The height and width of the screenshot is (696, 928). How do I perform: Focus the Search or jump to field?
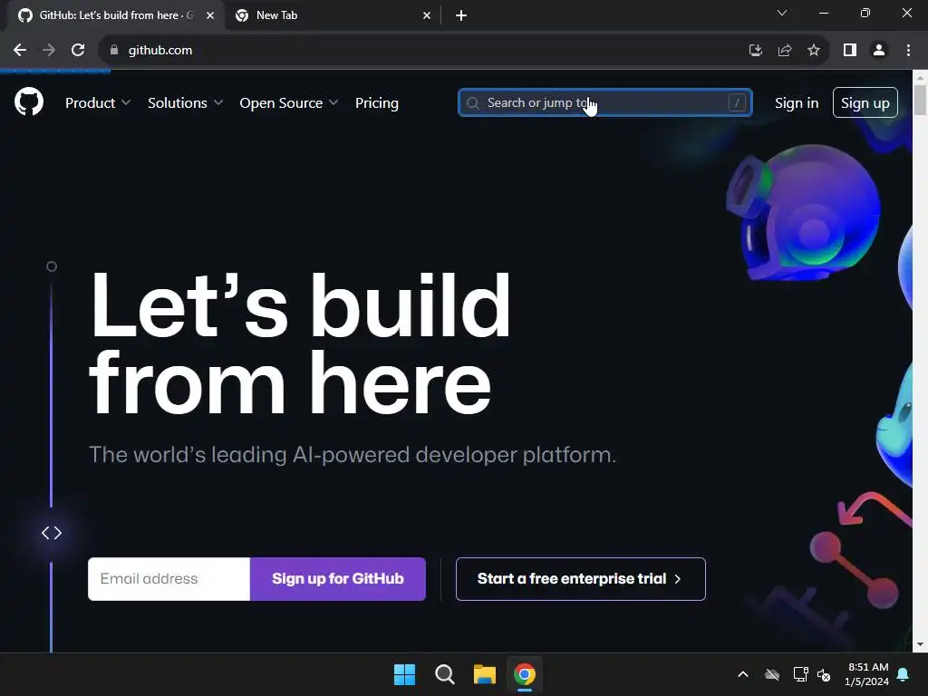[604, 102]
